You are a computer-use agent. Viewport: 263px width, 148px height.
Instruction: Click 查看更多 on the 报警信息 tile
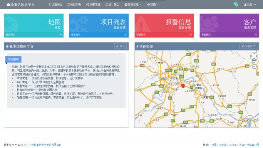[141, 35]
